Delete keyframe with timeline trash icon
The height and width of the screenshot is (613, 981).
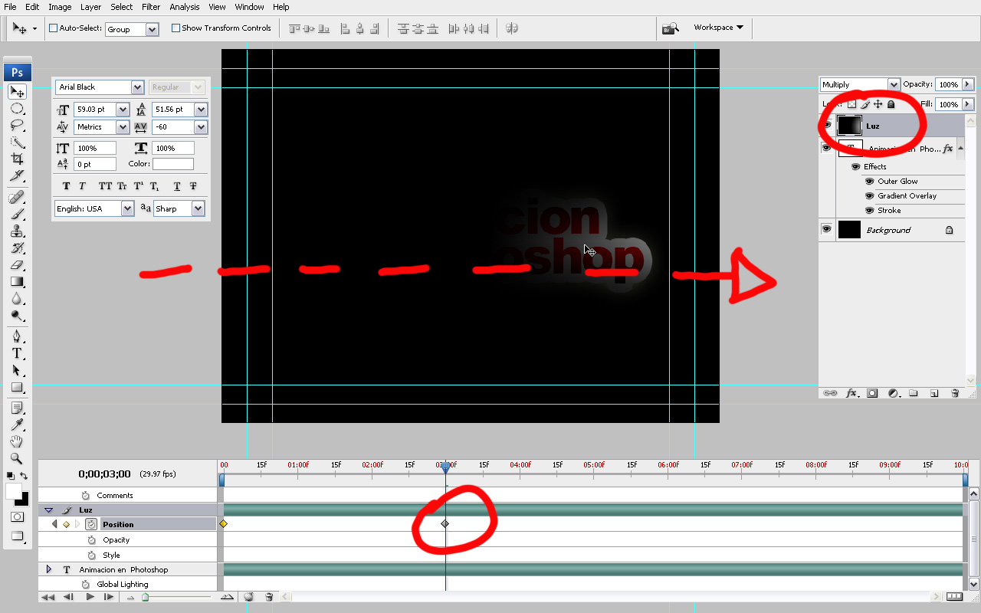point(269,597)
